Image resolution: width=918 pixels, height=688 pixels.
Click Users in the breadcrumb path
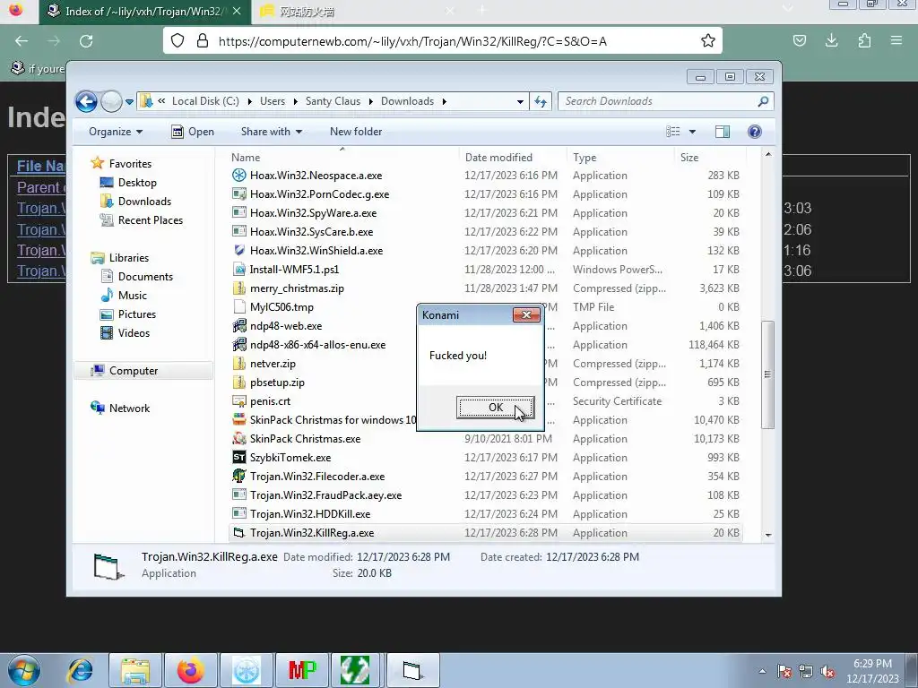coord(273,101)
